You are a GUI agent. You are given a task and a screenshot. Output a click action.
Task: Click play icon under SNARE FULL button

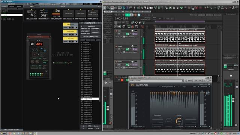click(76, 27)
